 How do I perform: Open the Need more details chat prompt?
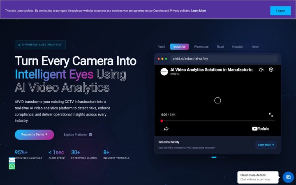(x=258, y=177)
